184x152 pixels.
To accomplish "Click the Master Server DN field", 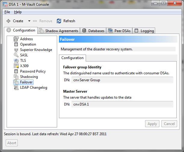I will [122, 104].
